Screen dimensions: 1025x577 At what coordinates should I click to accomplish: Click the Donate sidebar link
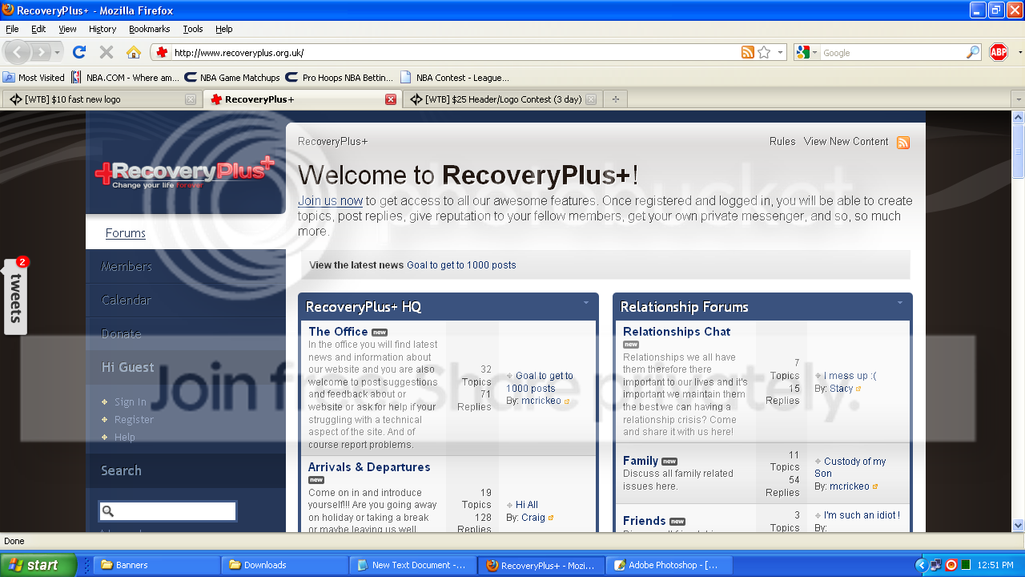pyautogui.click(x=122, y=333)
